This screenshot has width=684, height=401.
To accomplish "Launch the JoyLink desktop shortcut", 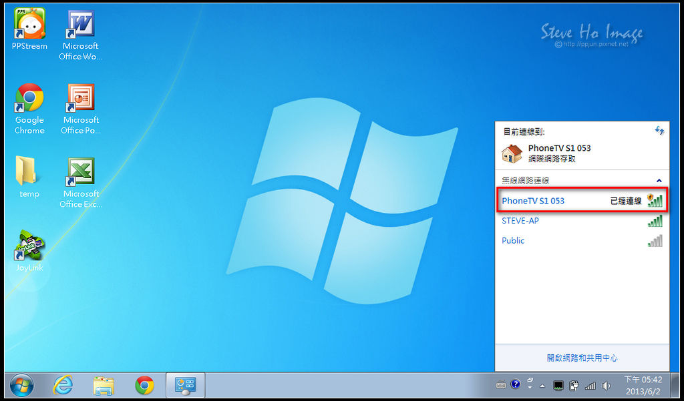I will pyautogui.click(x=29, y=251).
